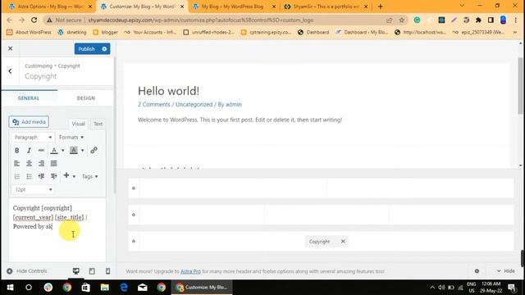Justify the text
525x295 pixels.
pos(53,163)
